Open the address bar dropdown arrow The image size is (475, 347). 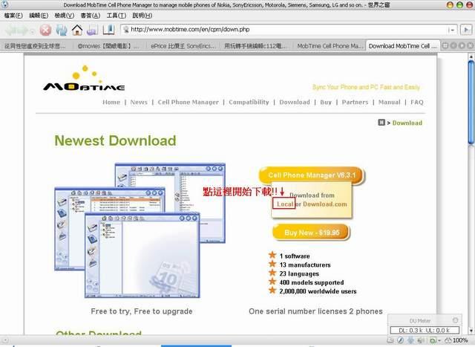(452, 30)
